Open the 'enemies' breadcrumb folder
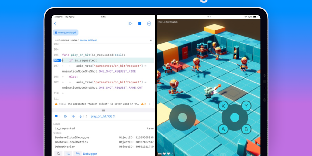 [x=65, y=40]
